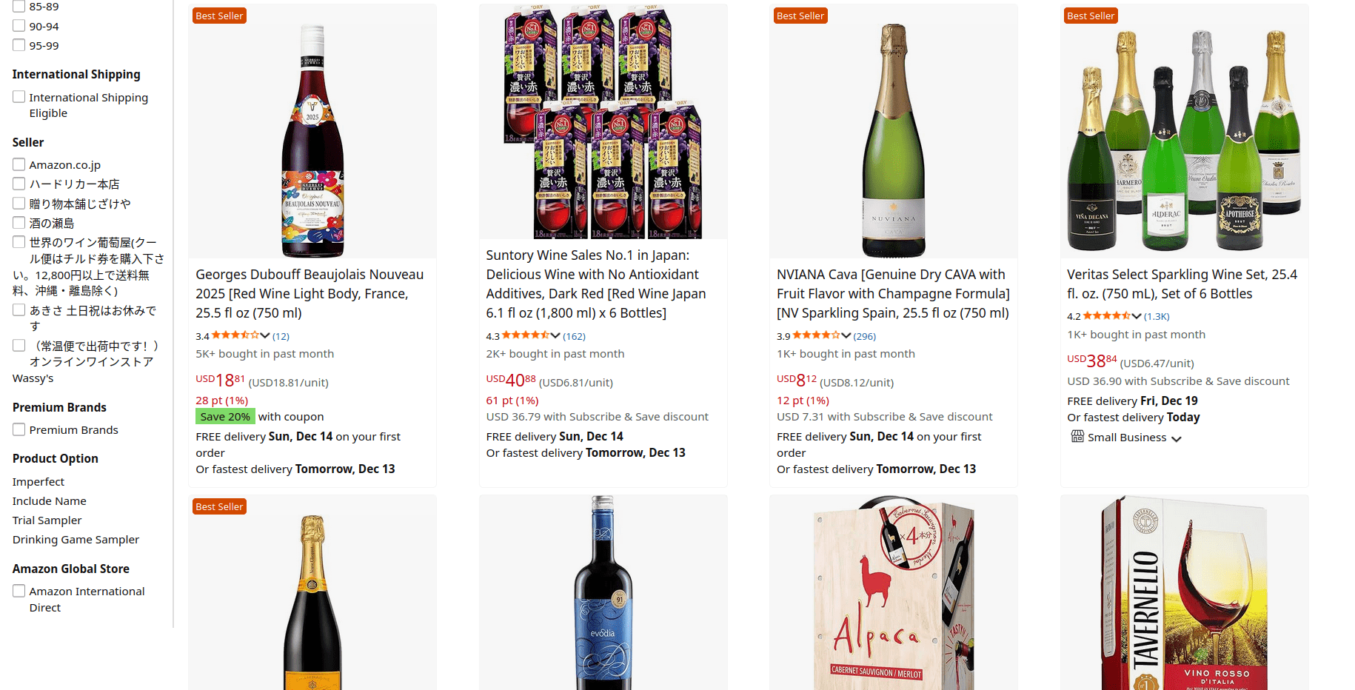Click the Veritas Select star rating
Viewport: 1355px width, 690px height.
click(1106, 316)
